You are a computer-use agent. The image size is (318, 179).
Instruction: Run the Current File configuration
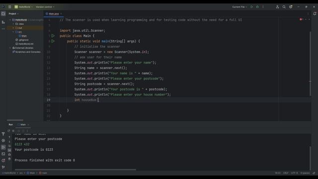[x=252, y=6]
